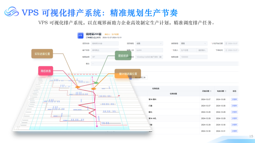Viewport: 255px width, 143px height.
Task: Open the 项目等级 dropdown
Action: pos(149,43)
